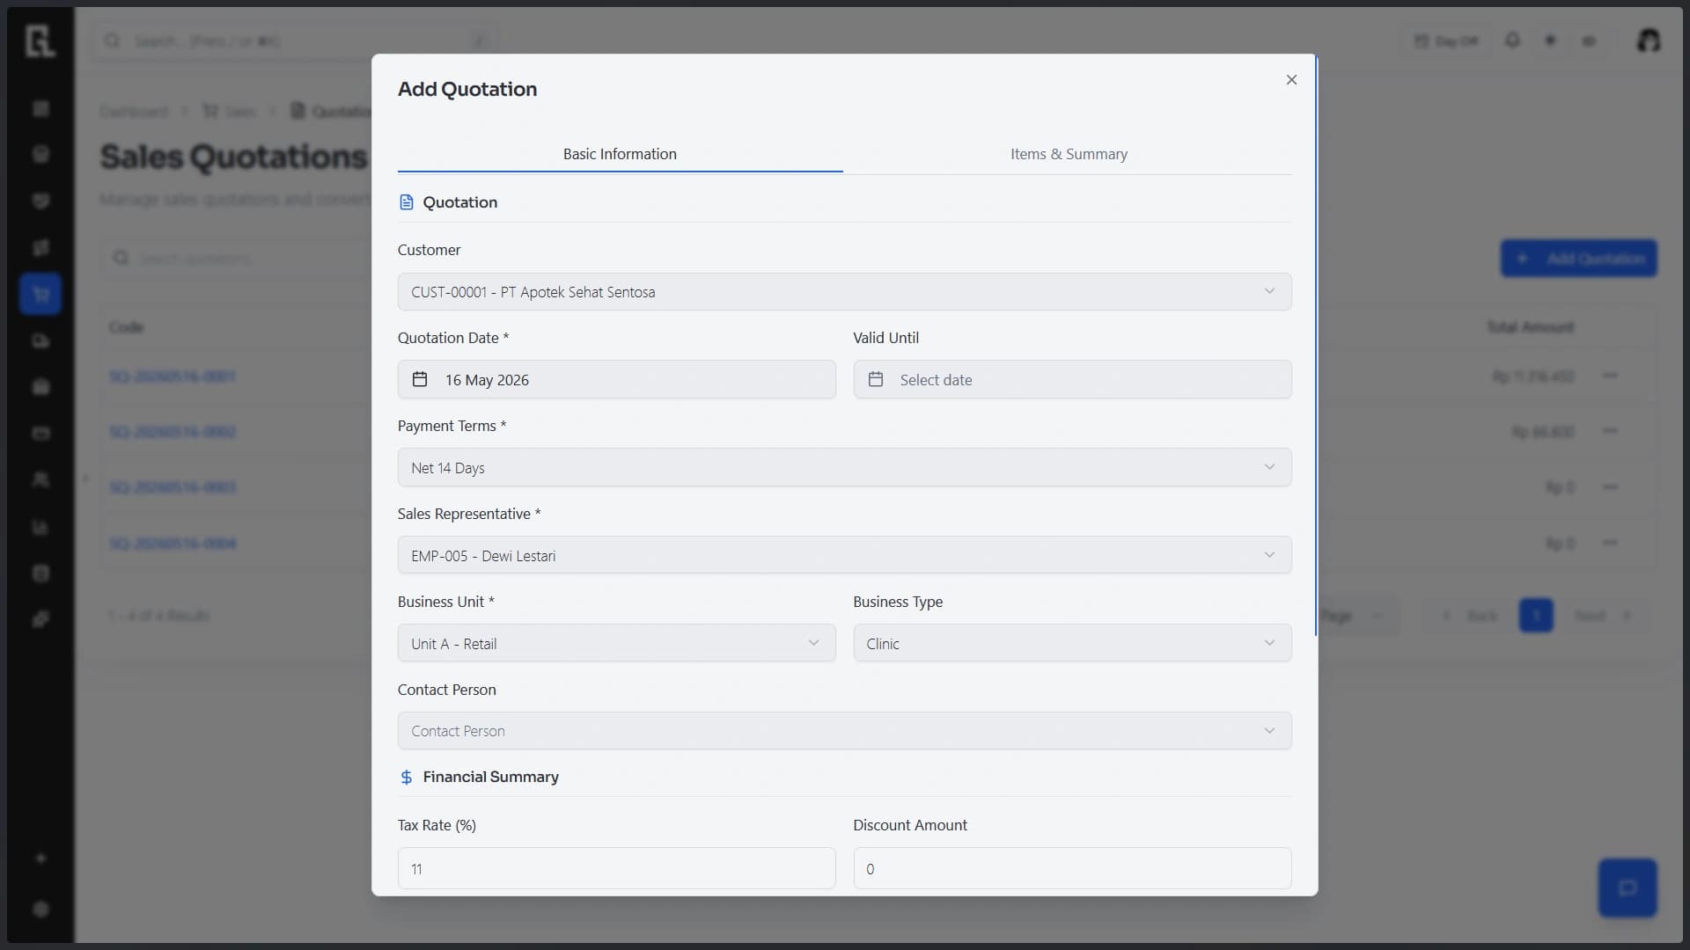The width and height of the screenshot is (1690, 950).
Task: Click the sidebar settings gear icon
Action: point(40,910)
